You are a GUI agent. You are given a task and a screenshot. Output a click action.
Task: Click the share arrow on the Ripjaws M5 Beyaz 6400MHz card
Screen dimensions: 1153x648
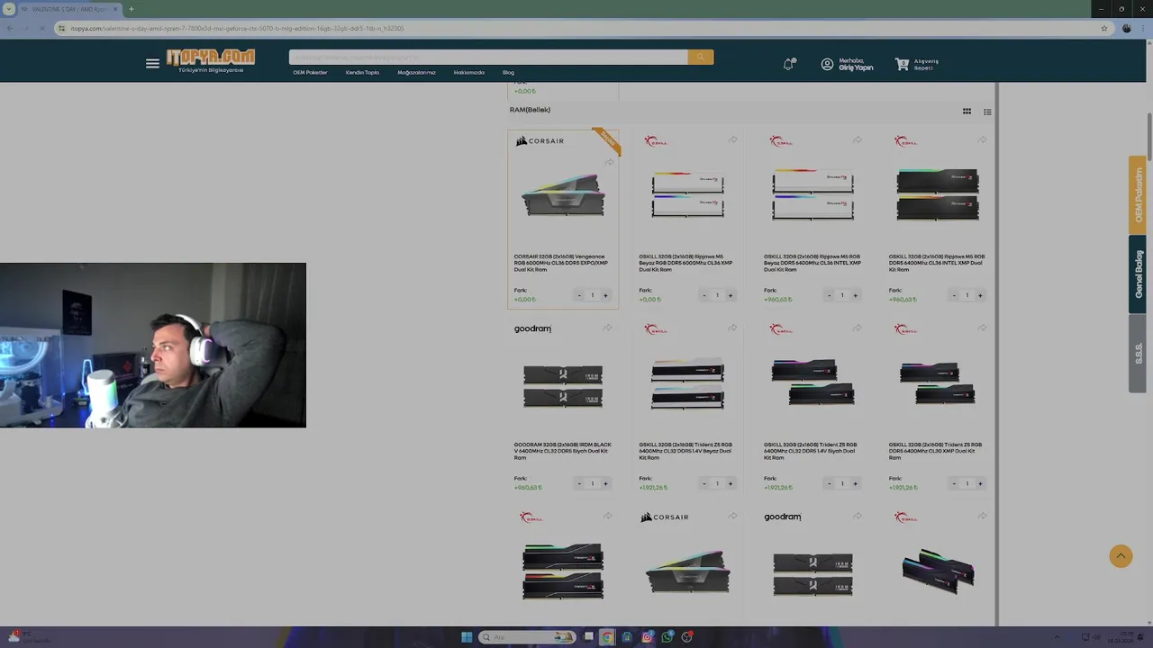click(857, 139)
